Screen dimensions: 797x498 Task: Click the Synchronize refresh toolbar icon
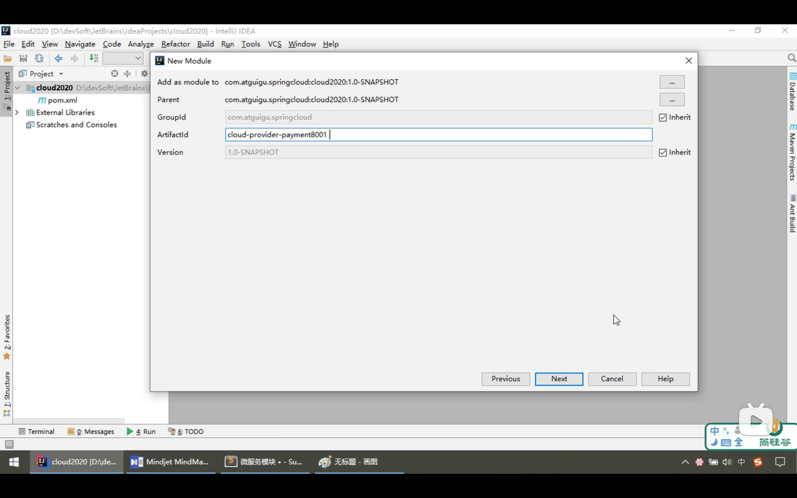39,59
